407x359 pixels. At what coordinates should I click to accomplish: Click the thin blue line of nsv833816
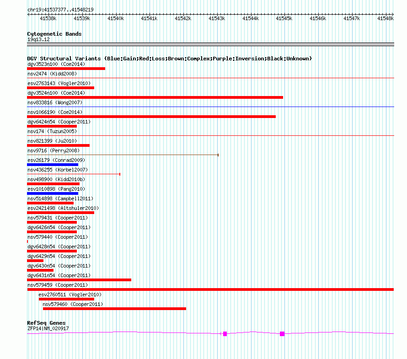pos(210,107)
